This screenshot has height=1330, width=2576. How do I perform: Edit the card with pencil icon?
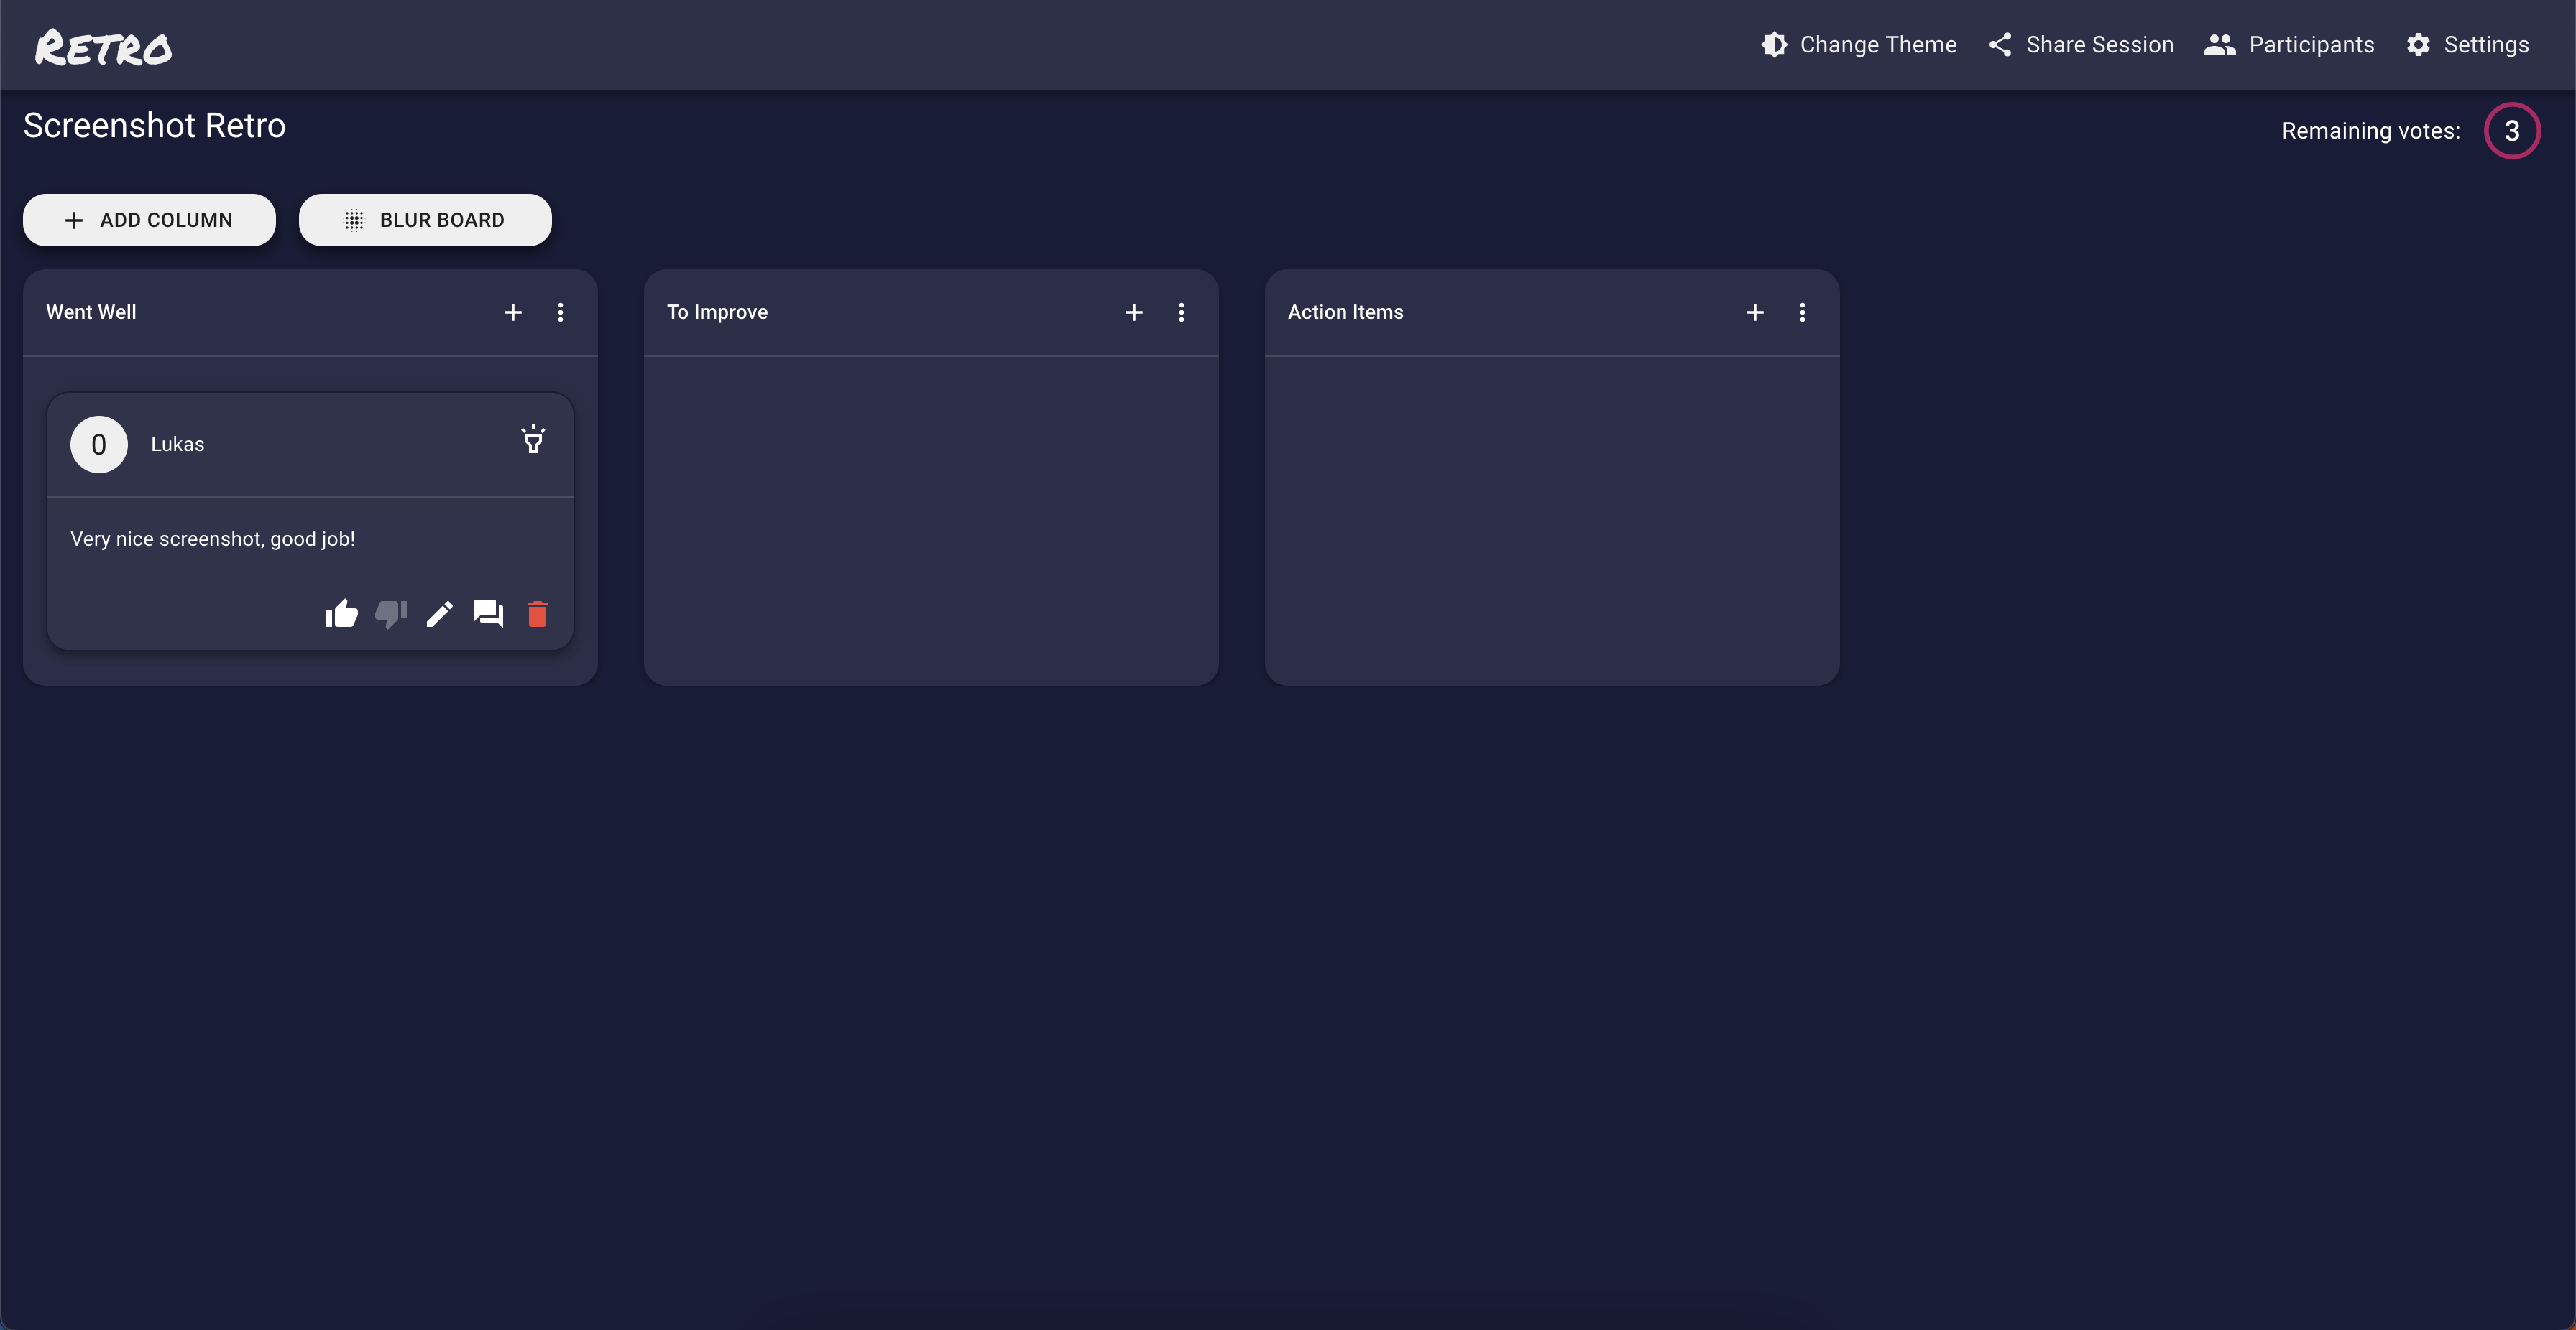click(439, 613)
